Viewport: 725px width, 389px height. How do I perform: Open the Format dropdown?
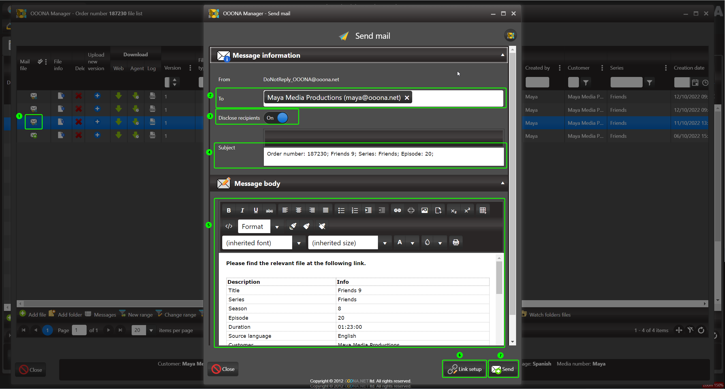pos(277,227)
